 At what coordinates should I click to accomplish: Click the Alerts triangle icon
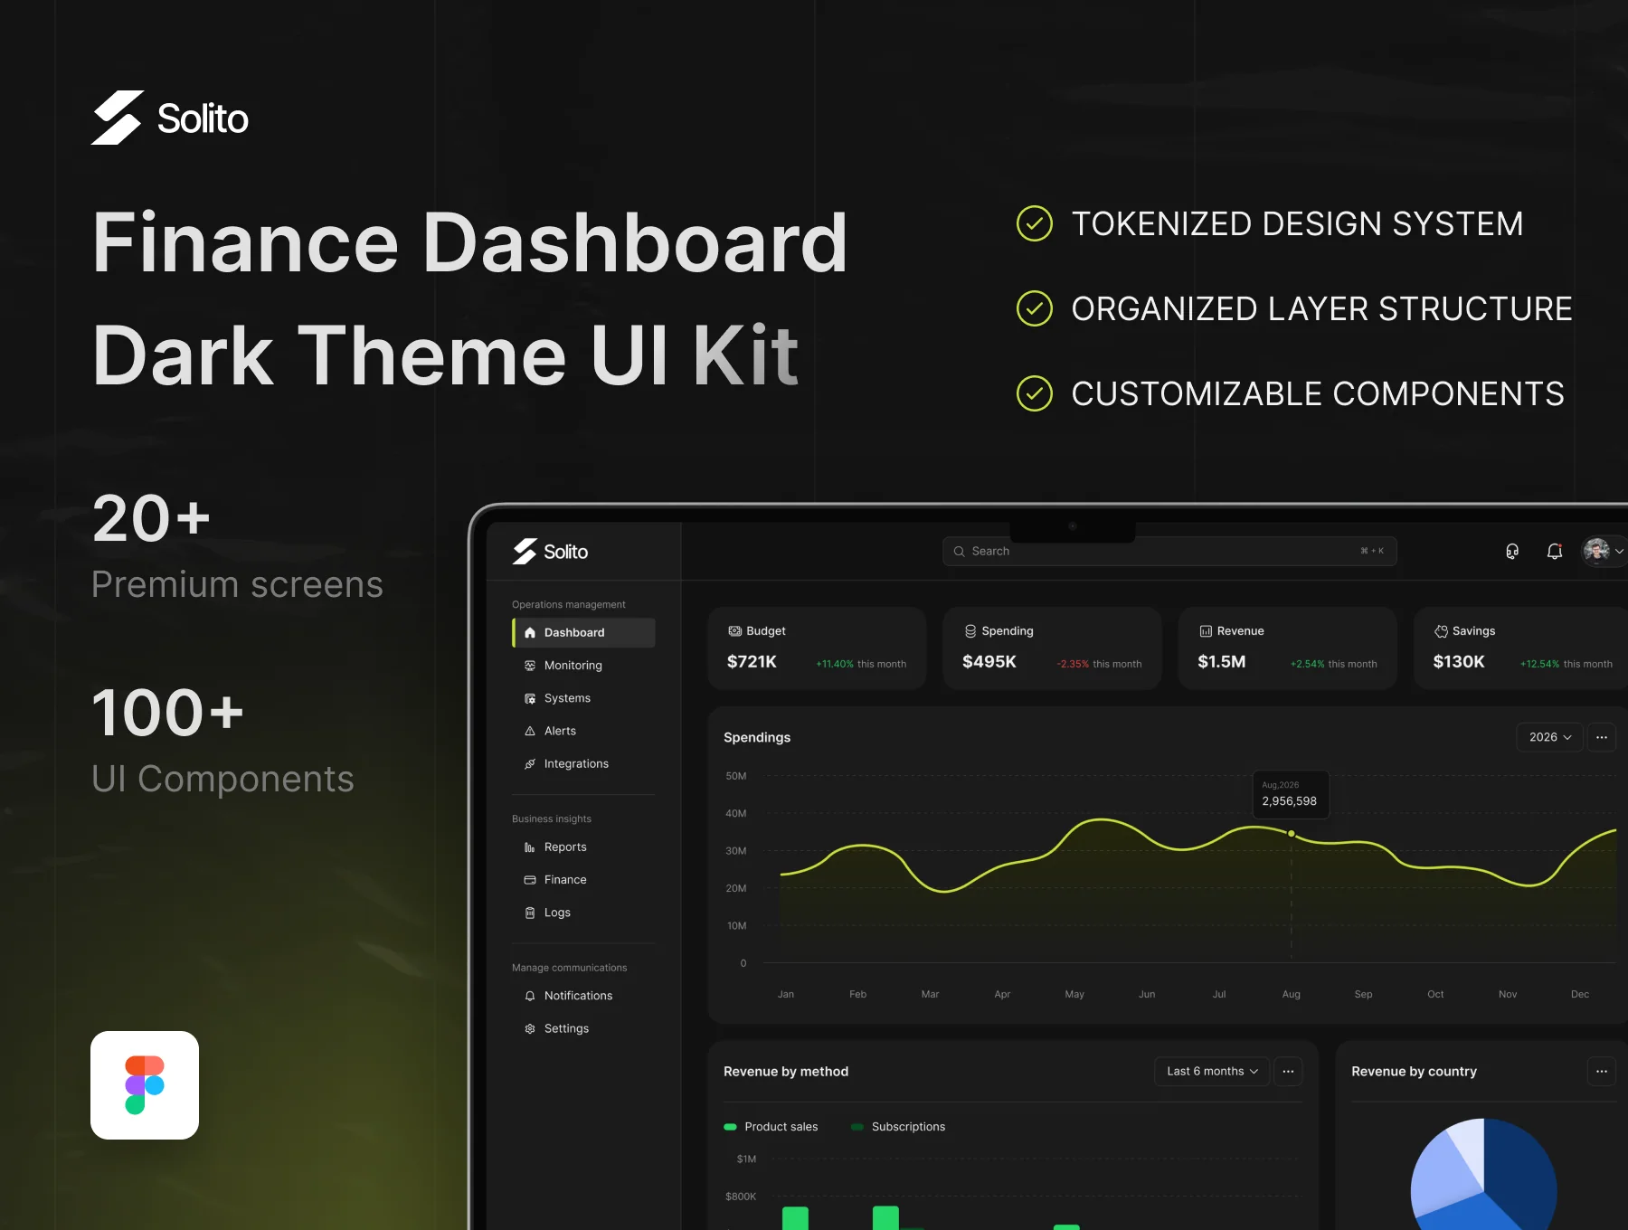(x=530, y=731)
